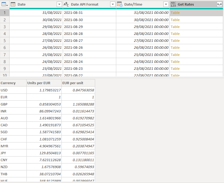Open the Table link in row 2
The image size is (224, 183).
(x=175, y=20)
